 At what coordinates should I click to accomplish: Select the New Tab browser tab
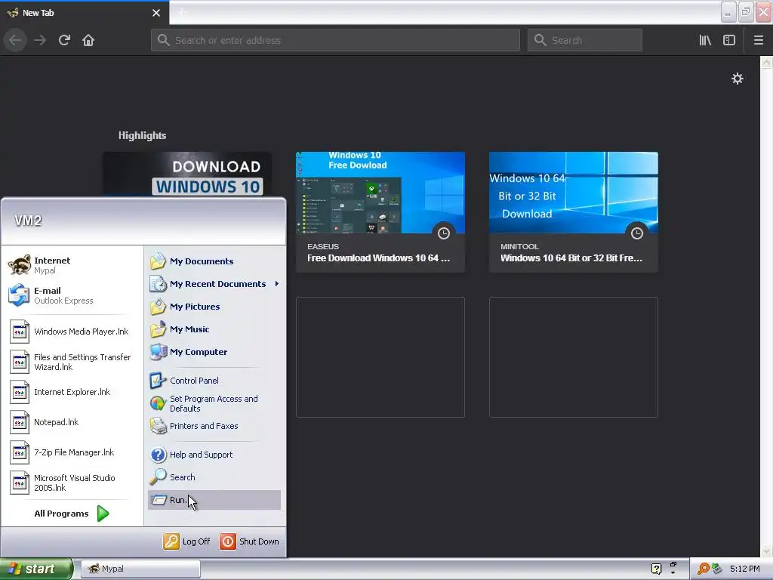(x=84, y=13)
